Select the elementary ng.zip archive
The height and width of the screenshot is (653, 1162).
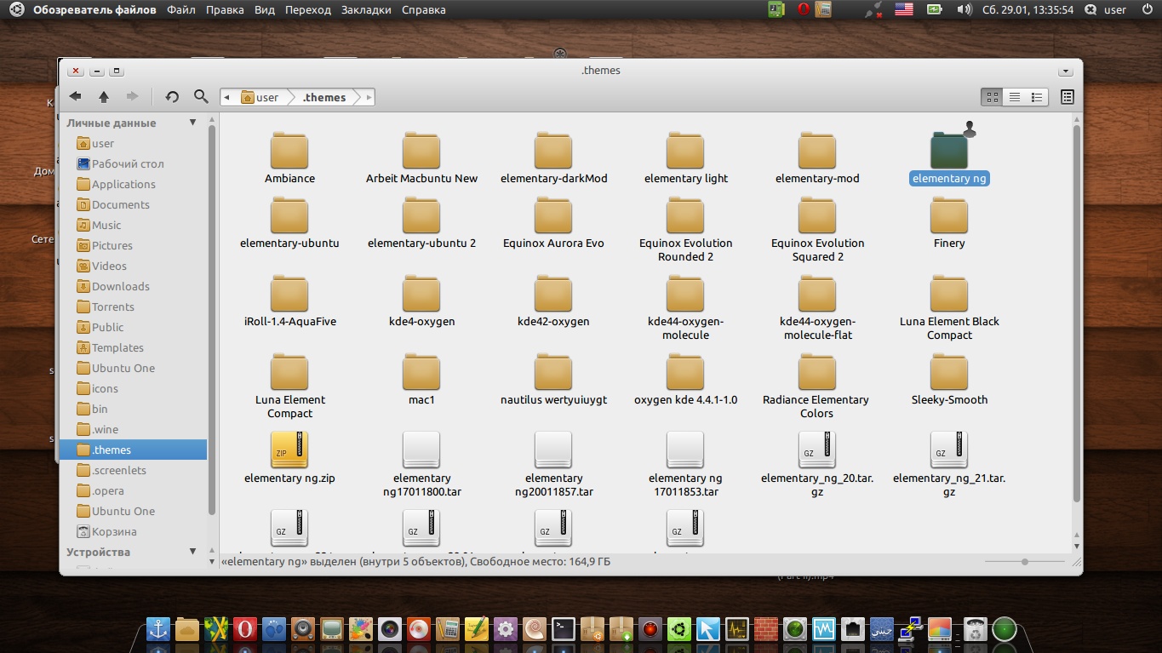tap(289, 458)
